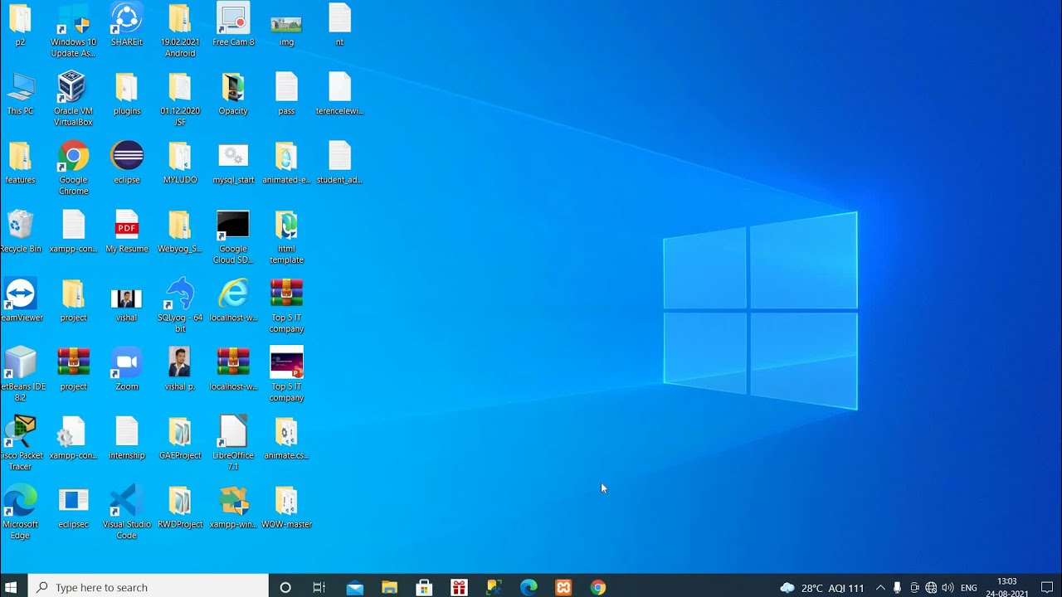Image resolution: width=1062 pixels, height=597 pixels.
Task: Select Oracle VM VirtualBox shortcut
Action: [x=73, y=88]
